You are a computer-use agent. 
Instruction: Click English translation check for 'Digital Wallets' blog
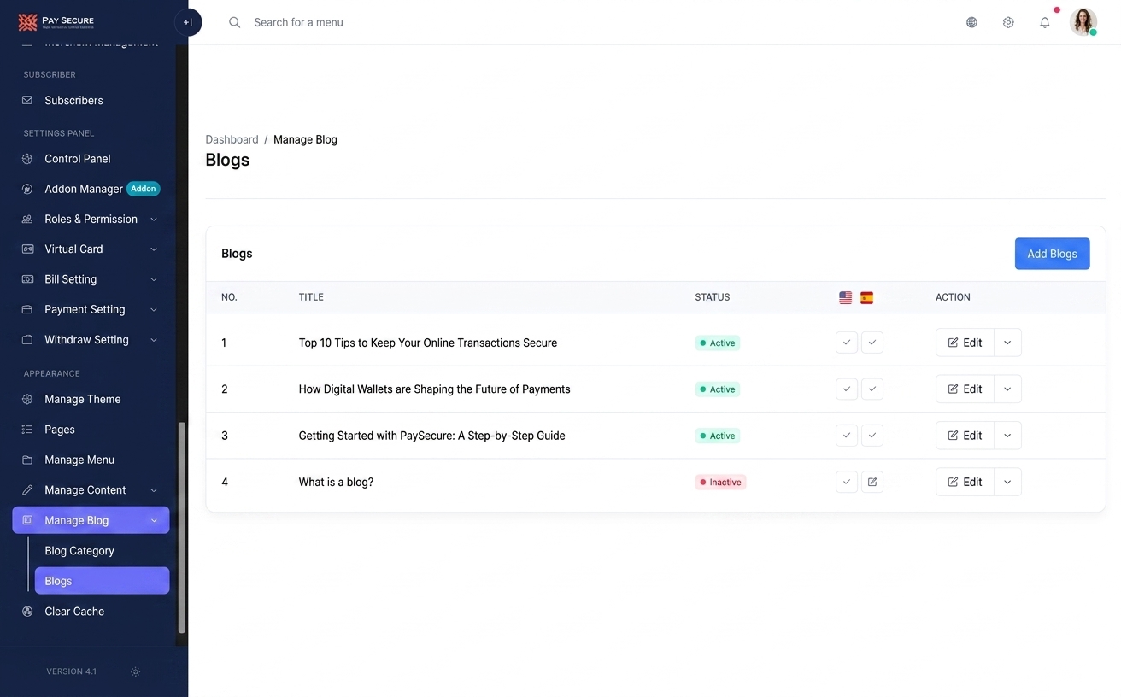coord(847,389)
